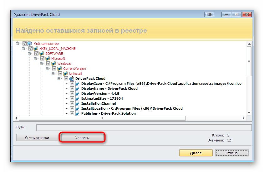Select the 'DisplayVersion - 4.4.8' row
Viewport: 264px width, 172px height.
pos(100,93)
